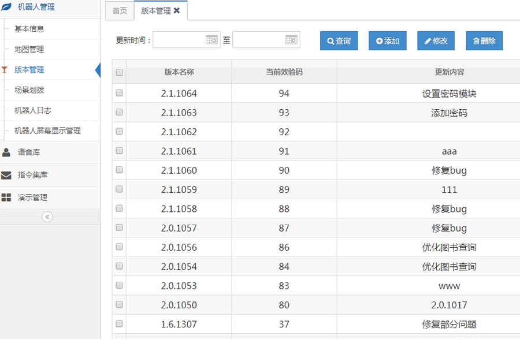Click the 删除 delete button

(x=484, y=41)
